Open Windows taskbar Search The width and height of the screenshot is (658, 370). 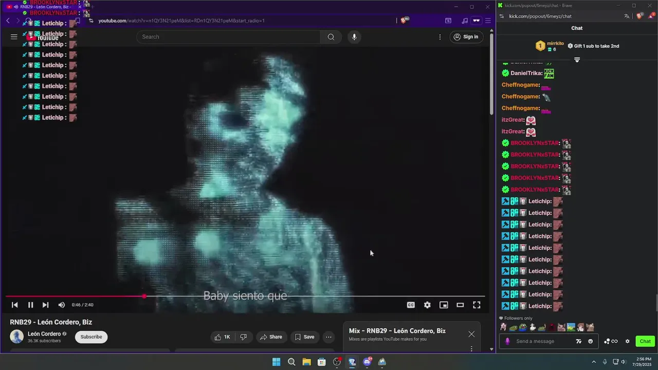click(x=291, y=362)
